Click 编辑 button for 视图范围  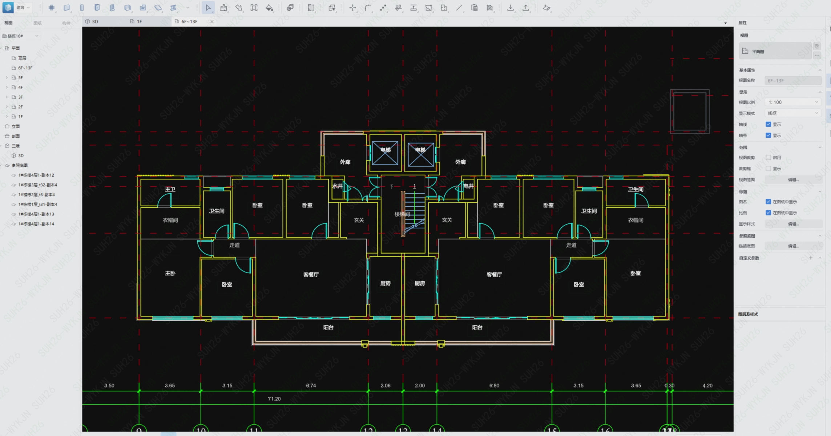click(x=793, y=180)
